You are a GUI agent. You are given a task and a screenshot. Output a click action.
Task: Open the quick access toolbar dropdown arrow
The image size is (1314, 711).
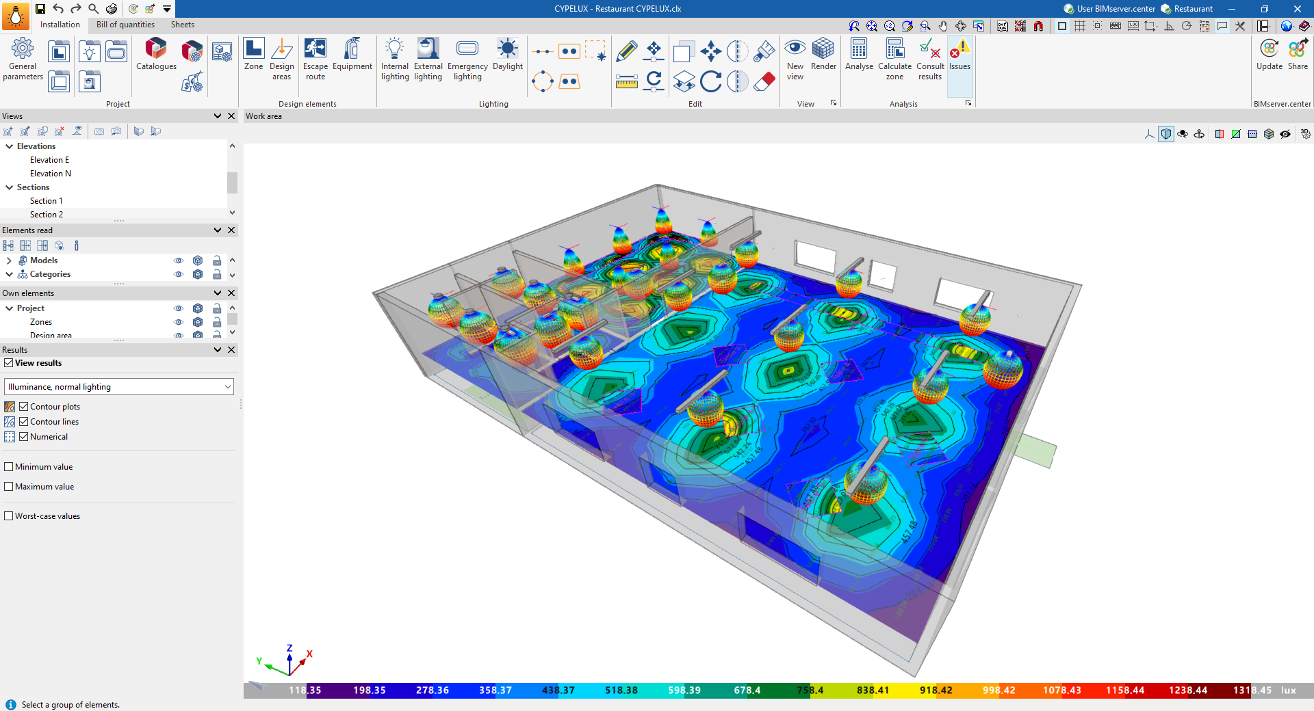pyautogui.click(x=167, y=9)
